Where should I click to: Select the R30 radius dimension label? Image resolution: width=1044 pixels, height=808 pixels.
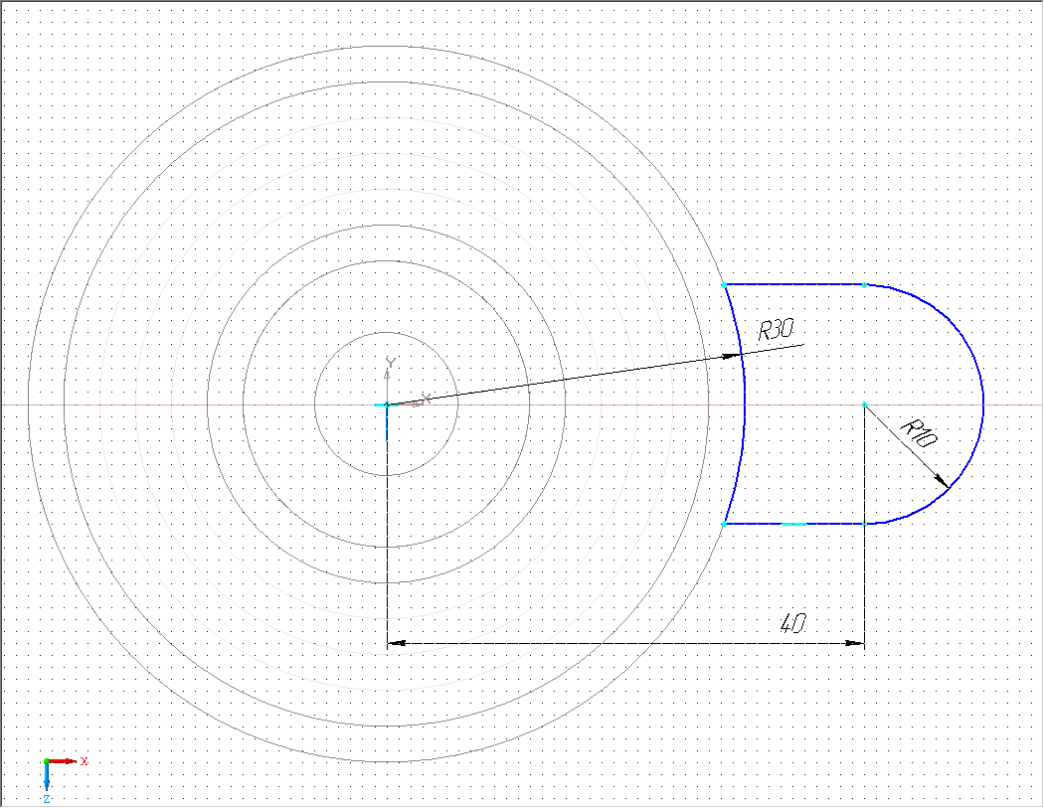point(776,330)
